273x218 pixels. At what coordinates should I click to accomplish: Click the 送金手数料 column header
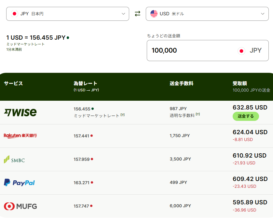[181, 83]
